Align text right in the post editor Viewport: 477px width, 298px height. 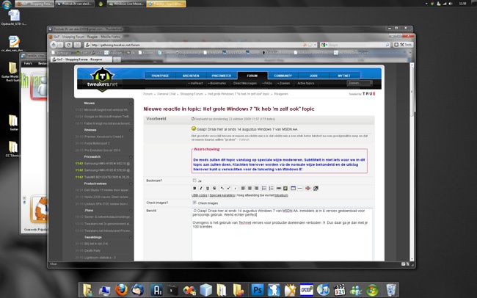tap(256, 189)
